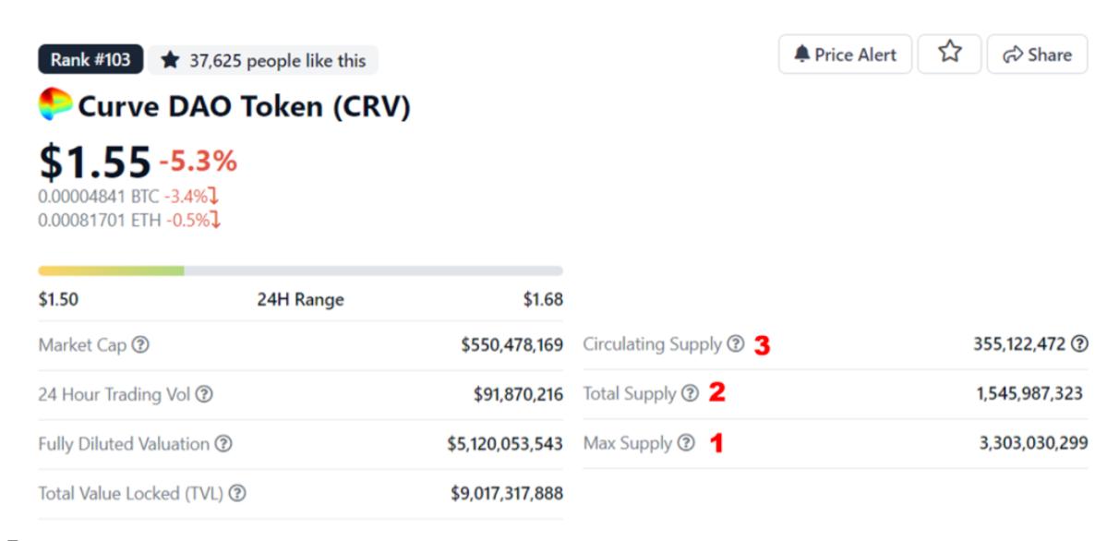Click the Total Supply help icon
1119x541 pixels.
tap(690, 393)
